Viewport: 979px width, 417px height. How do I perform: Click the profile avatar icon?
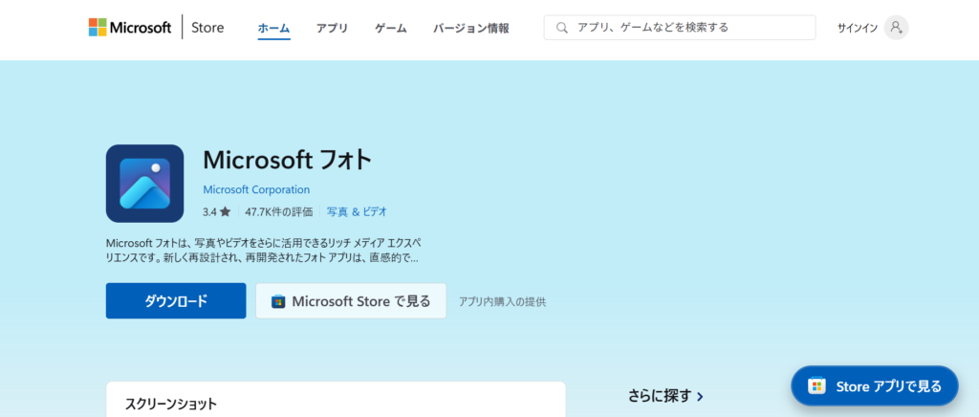pyautogui.click(x=896, y=28)
